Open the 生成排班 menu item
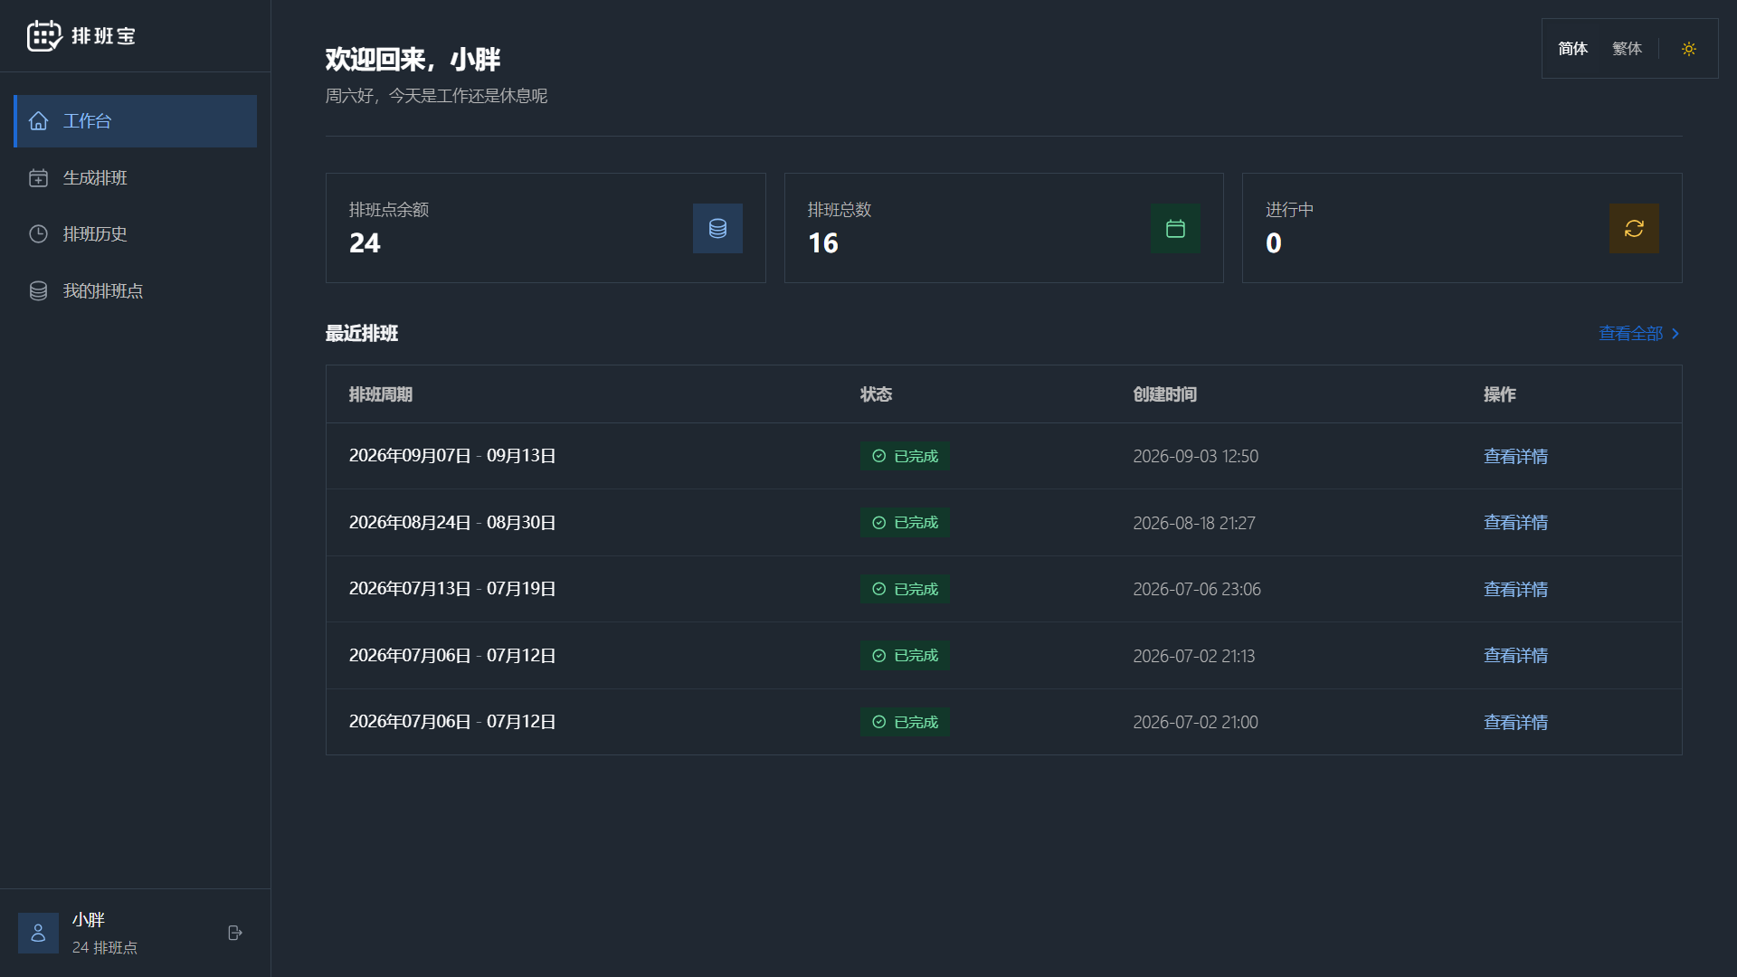 136,178
